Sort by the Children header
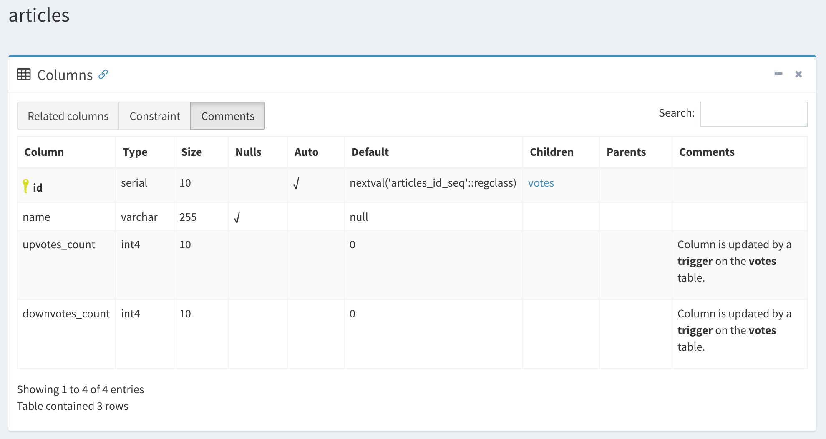This screenshot has width=826, height=439. [x=561, y=152]
